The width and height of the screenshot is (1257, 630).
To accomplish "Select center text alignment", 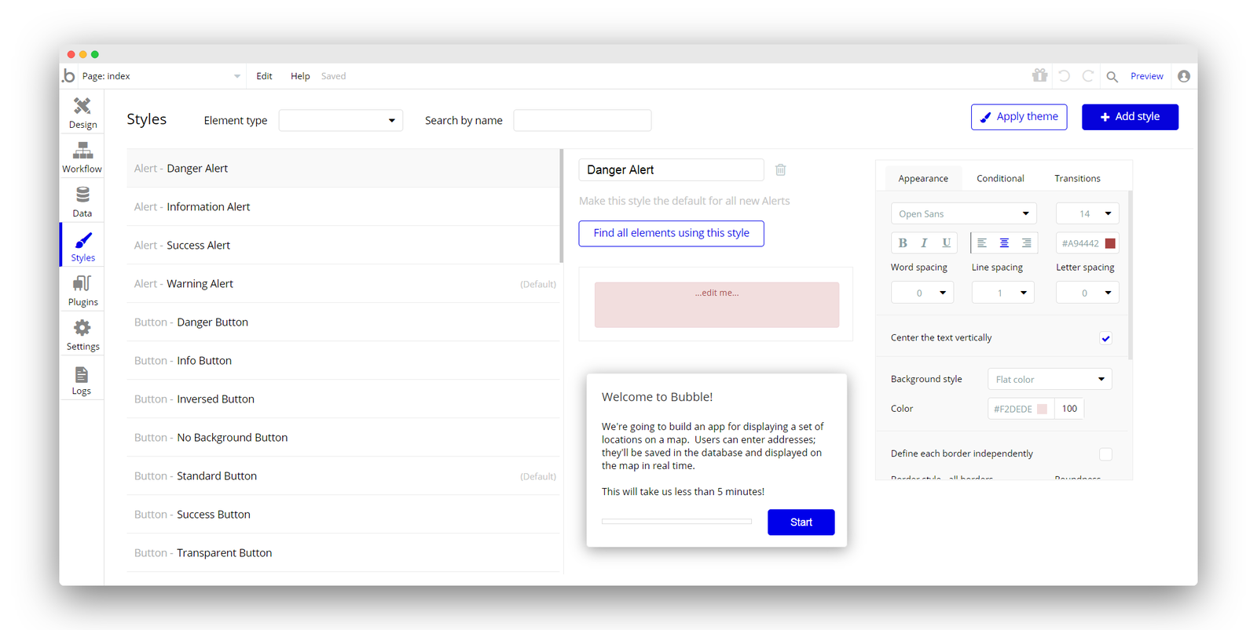I will tap(1004, 243).
